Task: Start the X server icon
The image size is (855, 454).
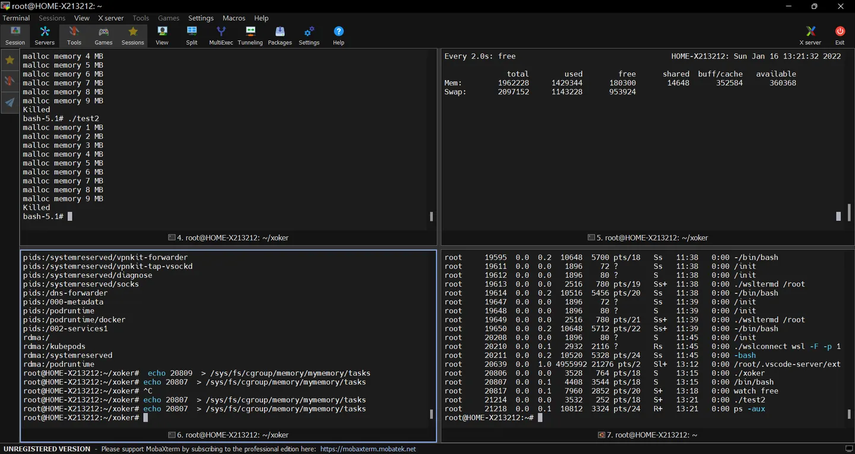Action: point(810,36)
